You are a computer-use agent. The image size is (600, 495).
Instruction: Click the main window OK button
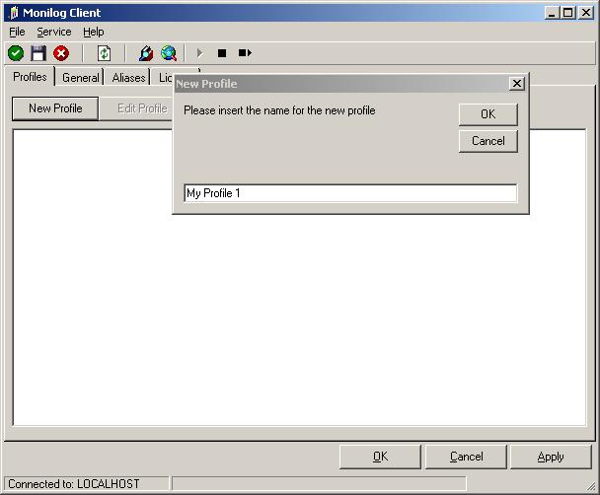click(x=380, y=457)
